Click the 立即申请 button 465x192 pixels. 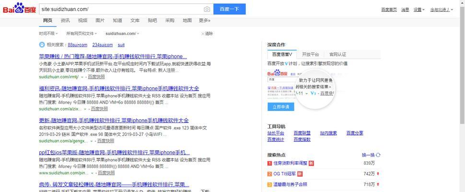[x=281, y=107]
